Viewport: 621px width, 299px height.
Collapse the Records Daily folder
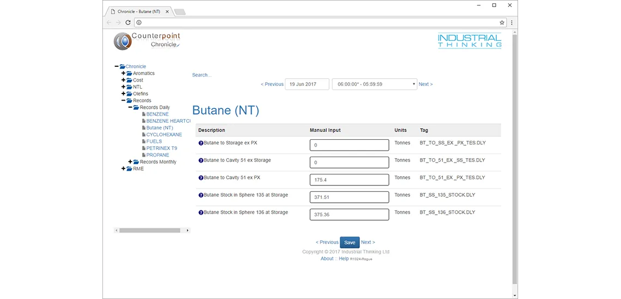[130, 108]
